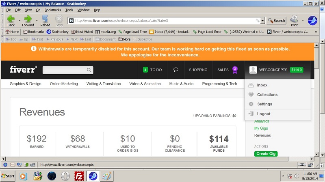Open the mozilla.org bookmark

[106, 32]
